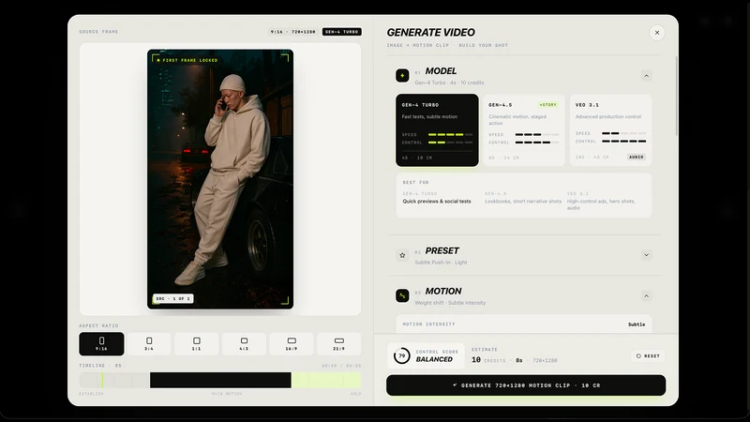
Task: Click the Motion Intensity Subtle value
Action: [x=637, y=324]
